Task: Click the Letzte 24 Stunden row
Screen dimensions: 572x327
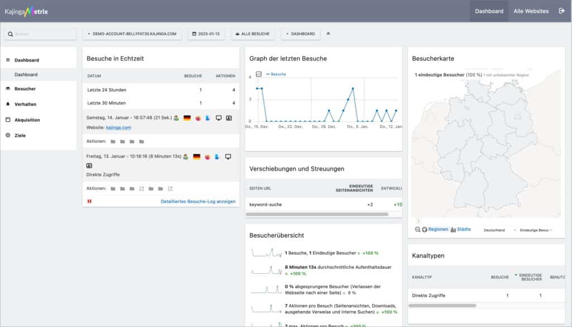Action: (x=161, y=90)
